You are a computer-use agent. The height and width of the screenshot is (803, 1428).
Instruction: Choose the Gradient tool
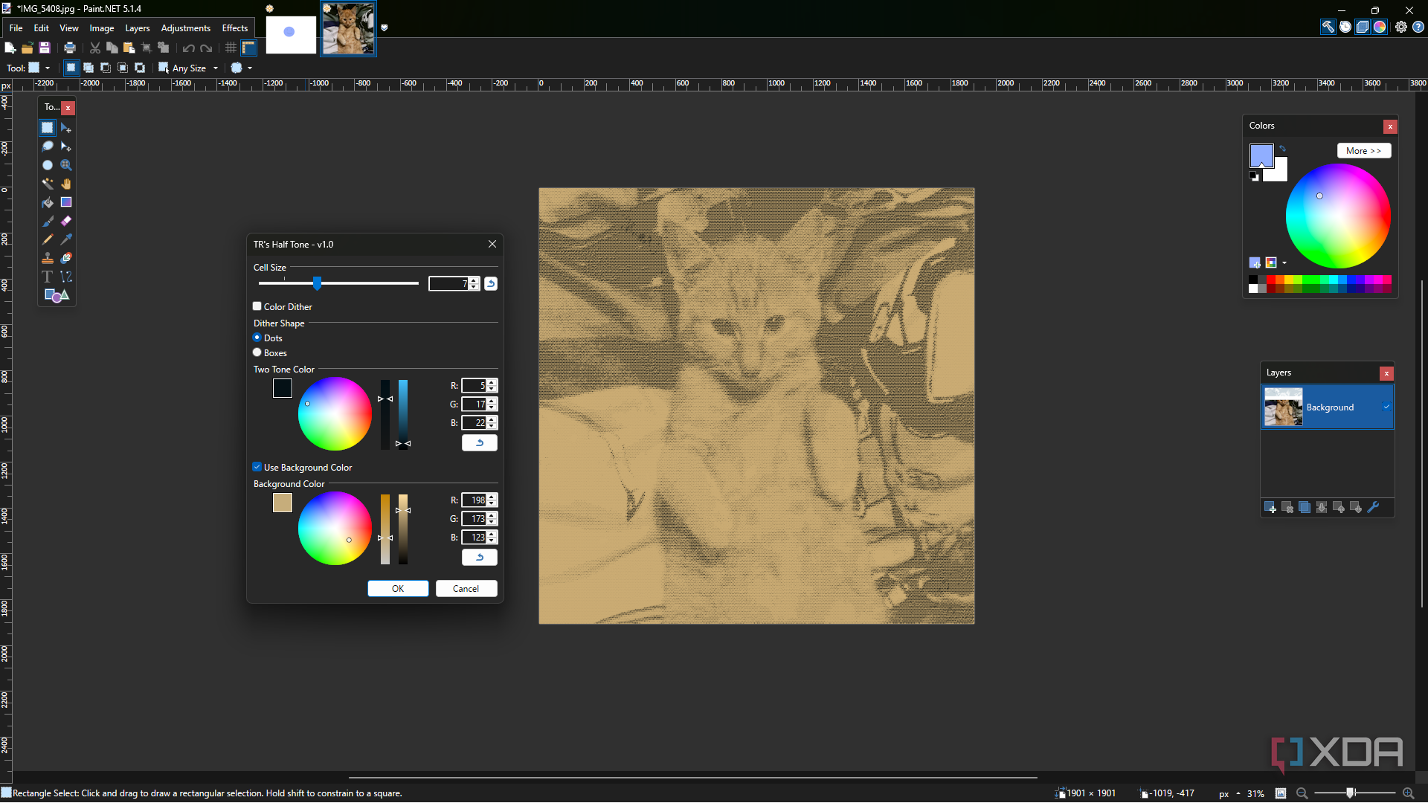66,202
